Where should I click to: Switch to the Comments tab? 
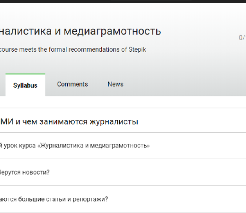click(72, 84)
